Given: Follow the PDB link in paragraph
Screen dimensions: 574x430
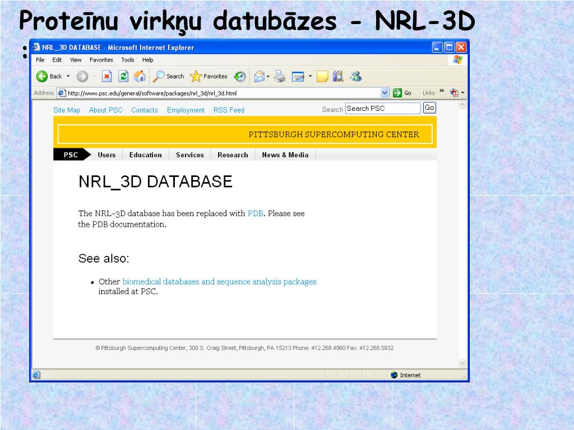Looking at the screenshot, I should 255,213.
